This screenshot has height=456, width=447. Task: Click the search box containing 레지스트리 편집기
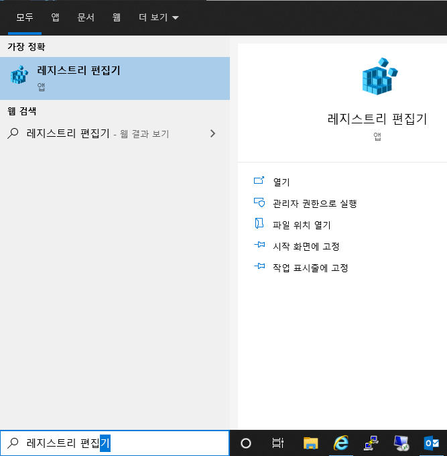[115, 443]
